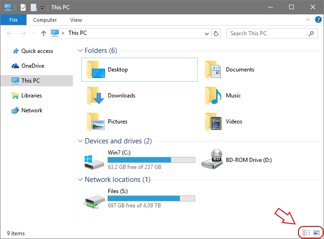The image size is (324, 239).
Task: Click the Properties icon in title bar
Action: tap(23, 7)
